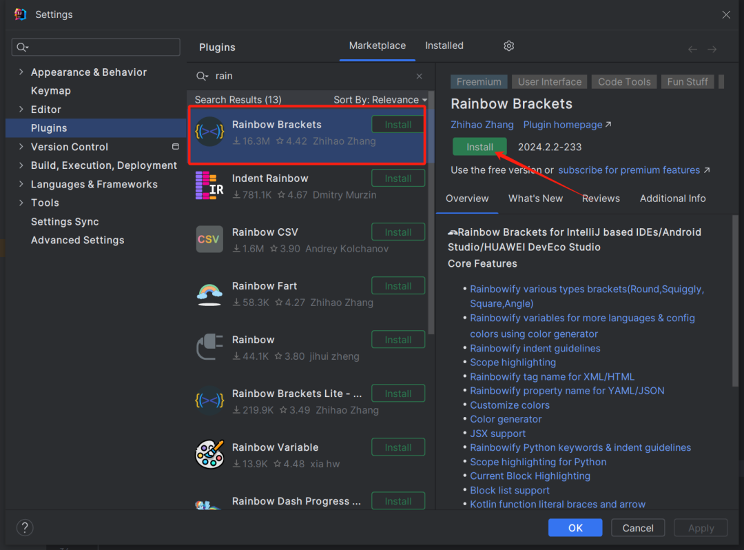744x550 pixels.
Task: Install Rainbow Dash Progress plugin
Action: 397,501
